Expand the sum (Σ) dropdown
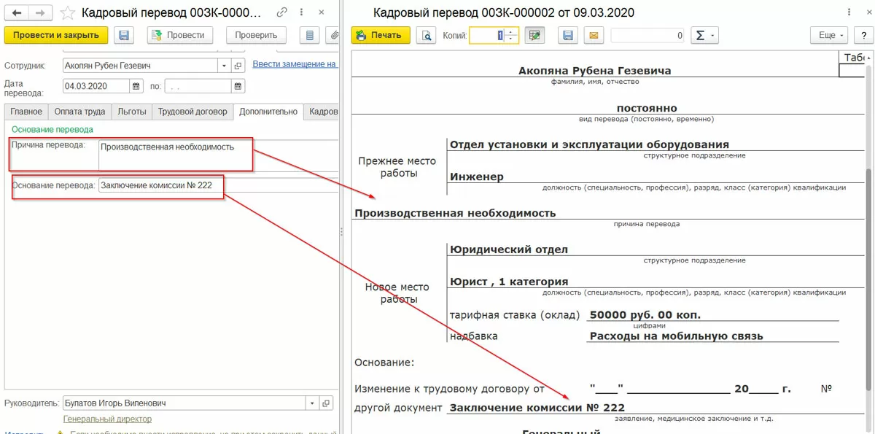This screenshot has height=434, width=875. 704,35
